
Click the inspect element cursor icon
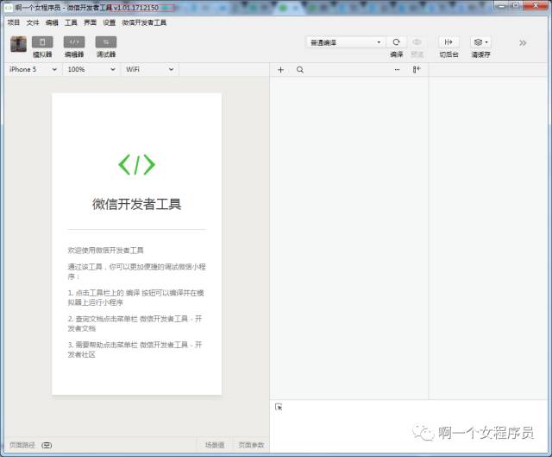tap(279, 407)
